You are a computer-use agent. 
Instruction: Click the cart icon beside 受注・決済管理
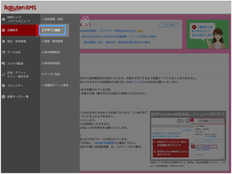[3, 41]
